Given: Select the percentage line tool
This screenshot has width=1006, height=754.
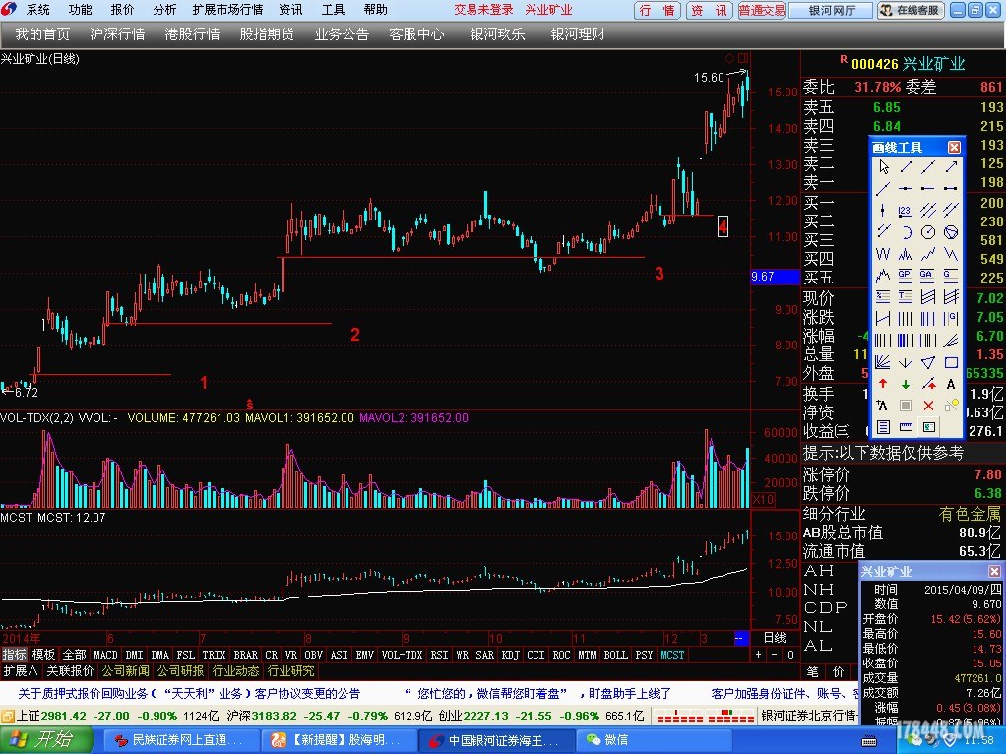Looking at the screenshot, I should [x=883, y=296].
